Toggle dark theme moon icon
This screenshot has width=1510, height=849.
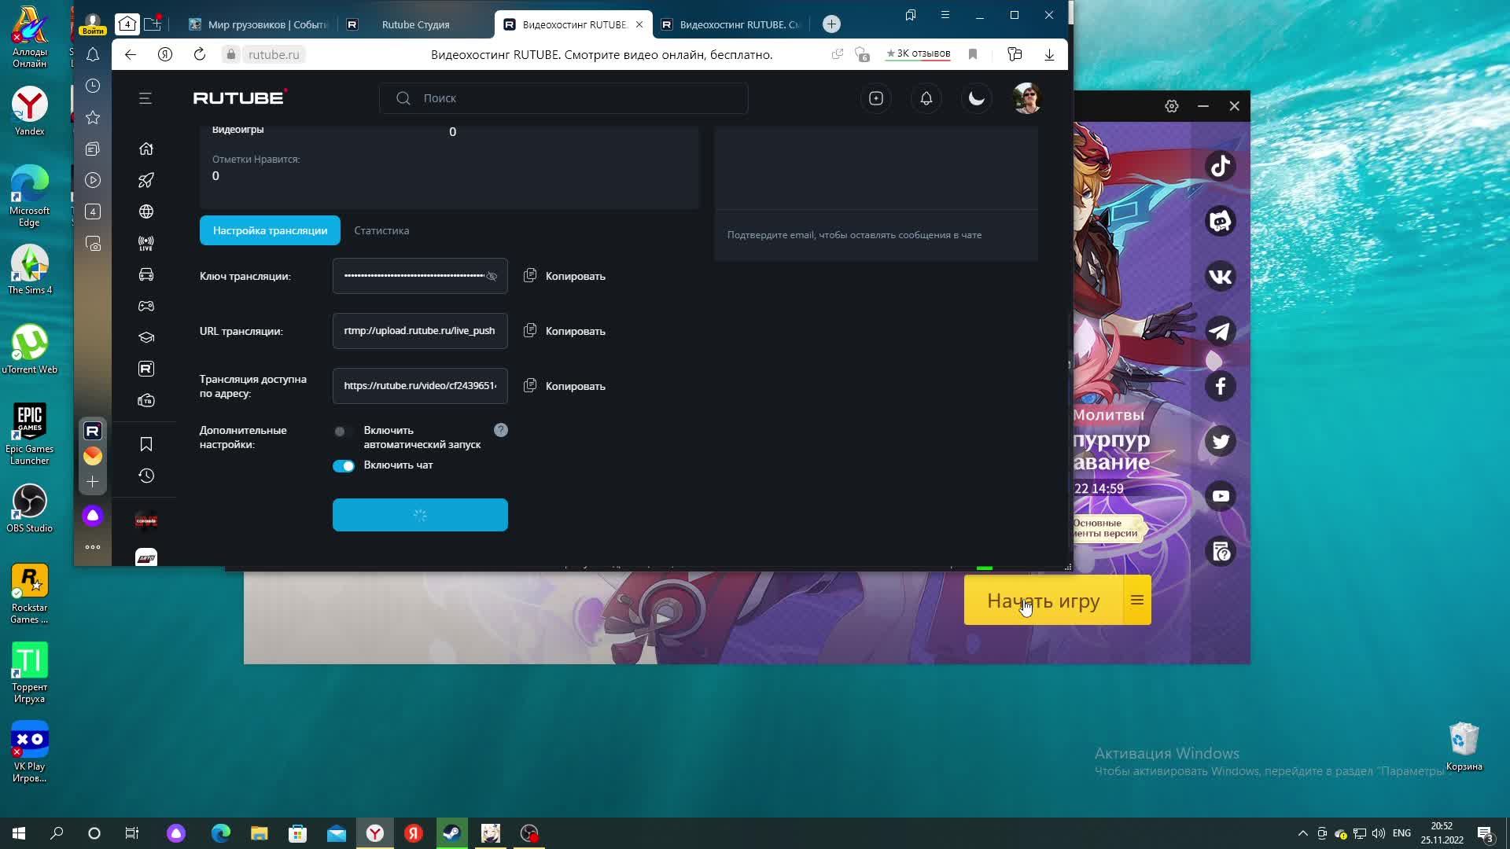pos(976,98)
